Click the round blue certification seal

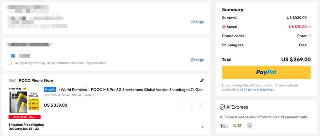pyautogui.click(x=249, y=125)
